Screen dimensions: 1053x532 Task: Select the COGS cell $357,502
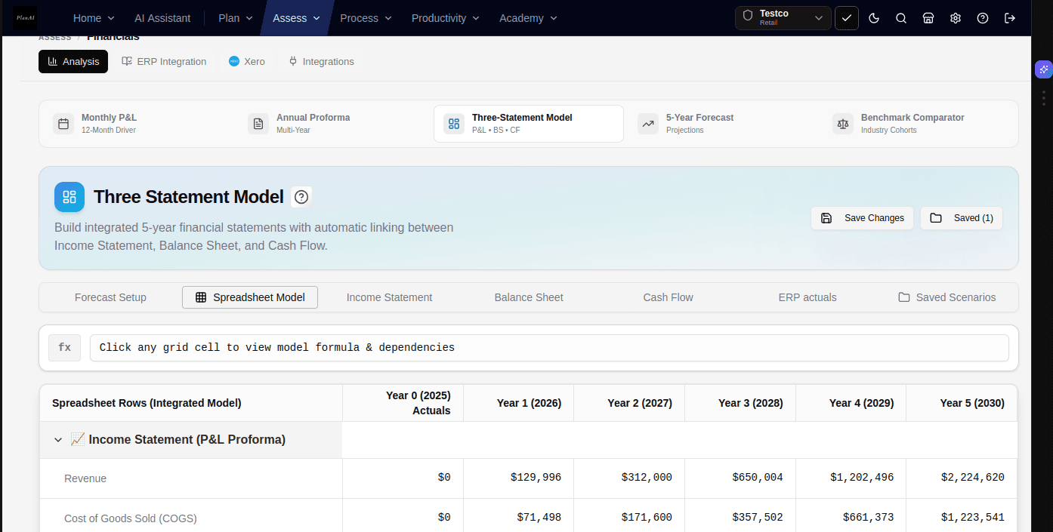(740, 515)
